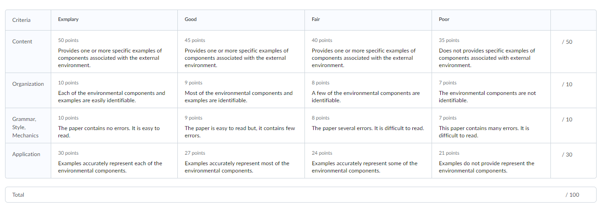The image size is (603, 204).
Task: Select Application Exemplary 30 points cell
Action: coord(114,161)
